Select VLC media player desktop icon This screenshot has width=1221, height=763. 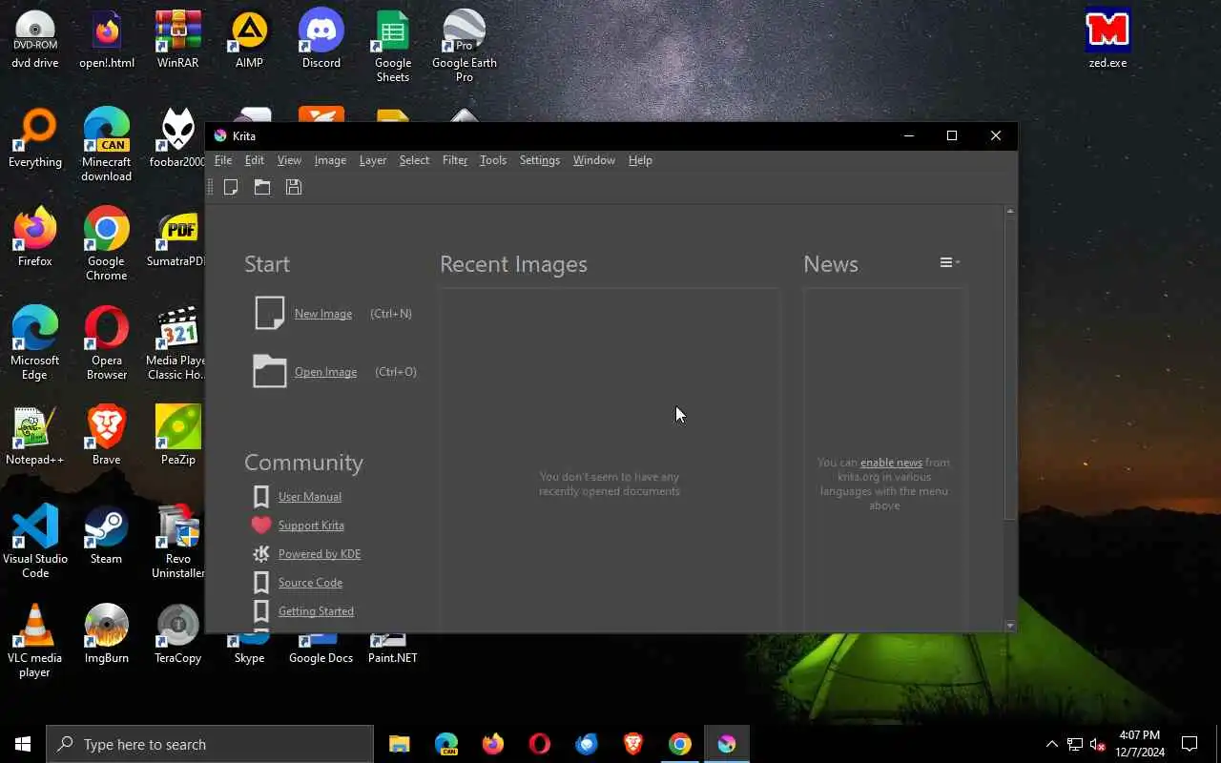click(35, 641)
